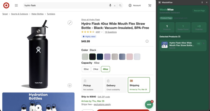Viewport: 210px width, 111px height.
Task: Select the slate blue gradient color swatch
Action: point(122,57)
